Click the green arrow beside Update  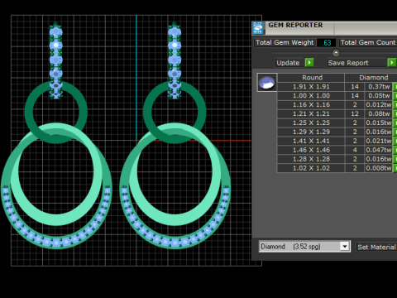[x=309, y=63]
